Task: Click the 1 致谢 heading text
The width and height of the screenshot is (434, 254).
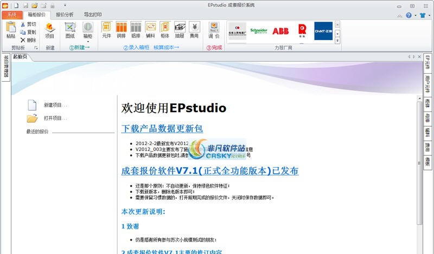Action: (130, 226)
